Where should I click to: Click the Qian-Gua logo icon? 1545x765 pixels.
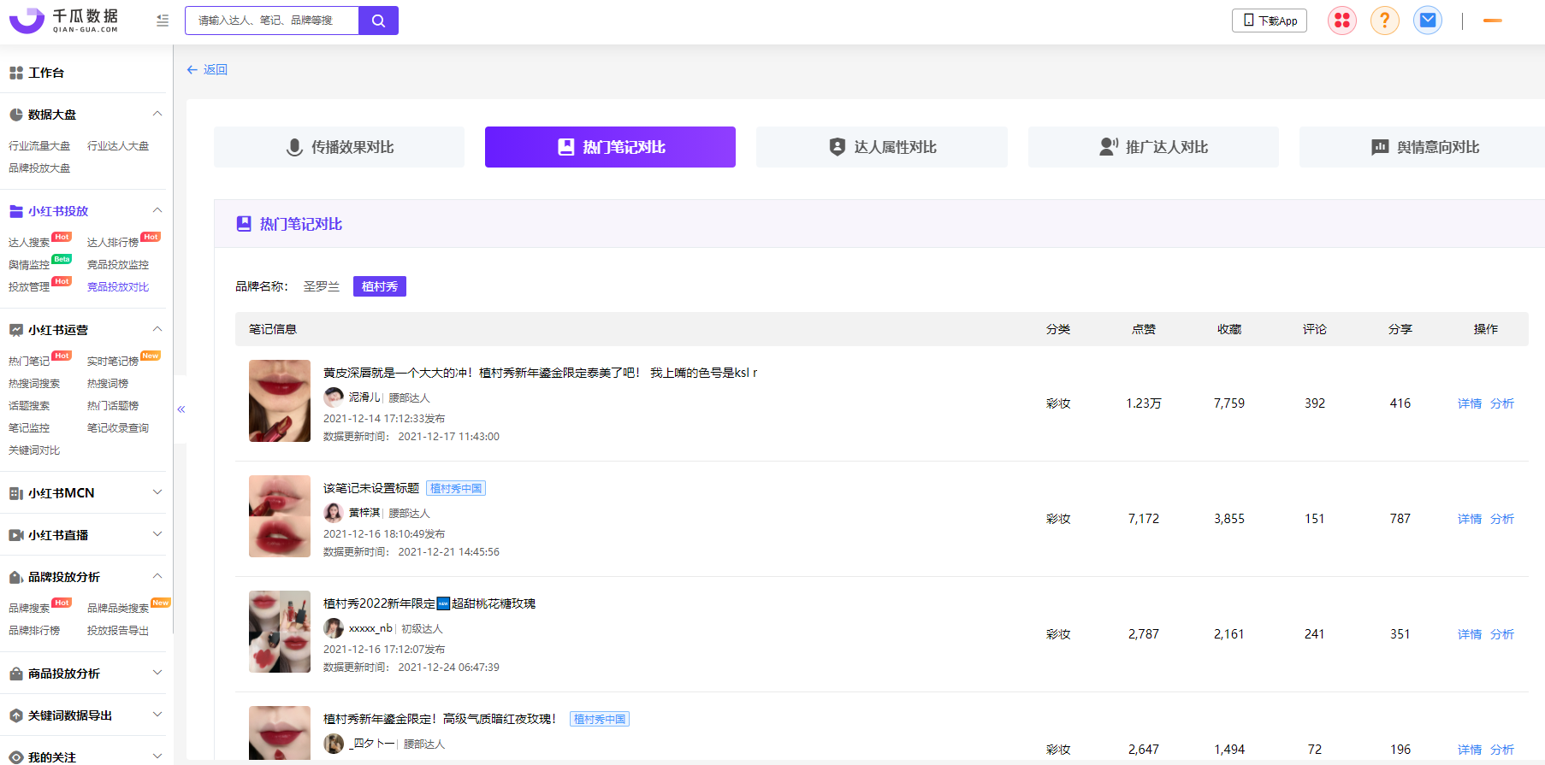tap(27, 20)
